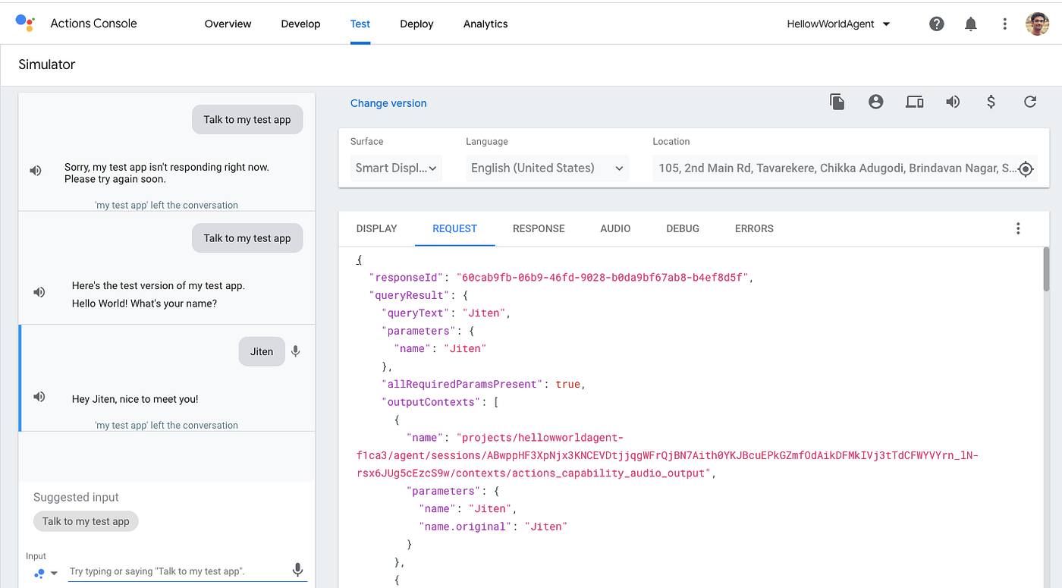
Task: Click the device surfaces icon
Action: pyautogui.click(x=915, y=102)
